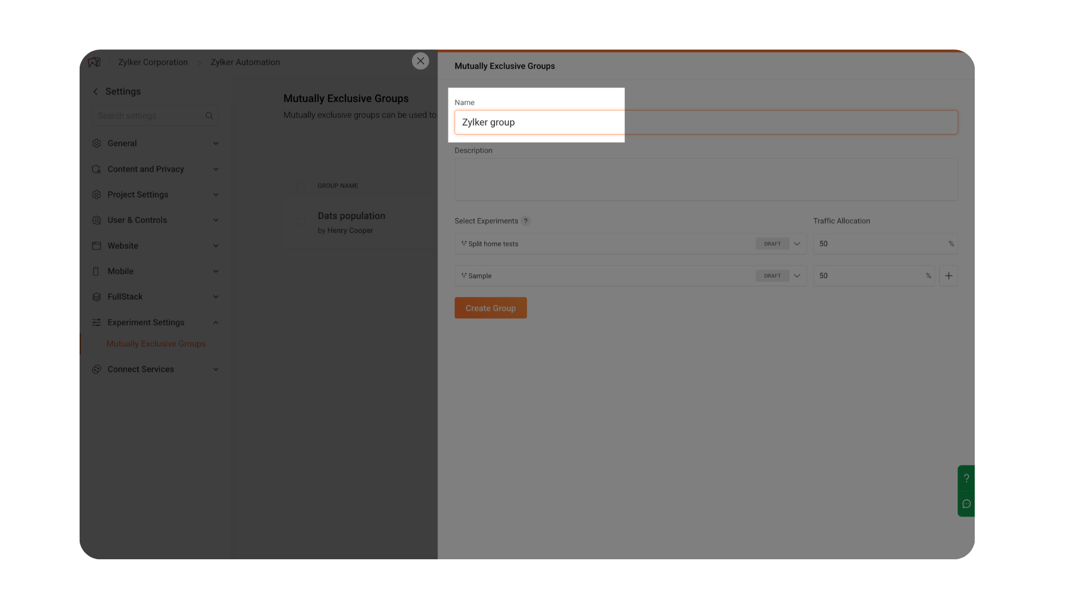Click the Zylker Corporation breadcrumb link

pyautogui.click(x=153, y=62)
